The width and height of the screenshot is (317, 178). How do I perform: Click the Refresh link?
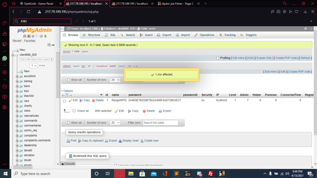(x=306, y=58)
